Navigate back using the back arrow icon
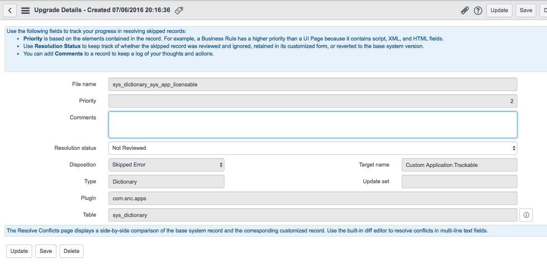547x270 pixels. click(x=10, y=10)
